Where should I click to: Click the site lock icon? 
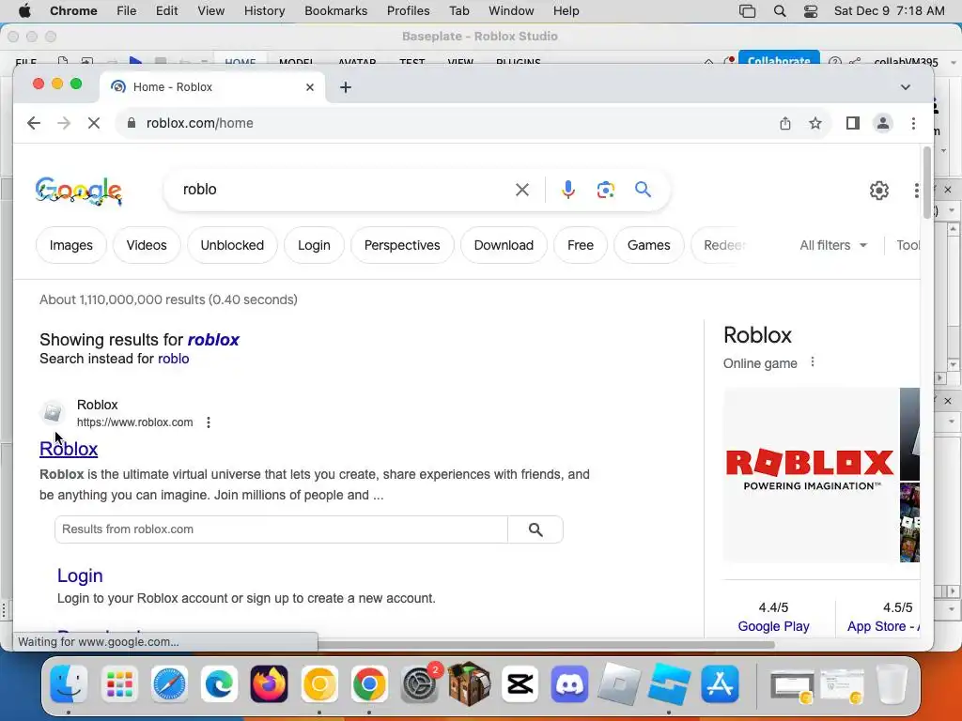(x=131, y=123)
